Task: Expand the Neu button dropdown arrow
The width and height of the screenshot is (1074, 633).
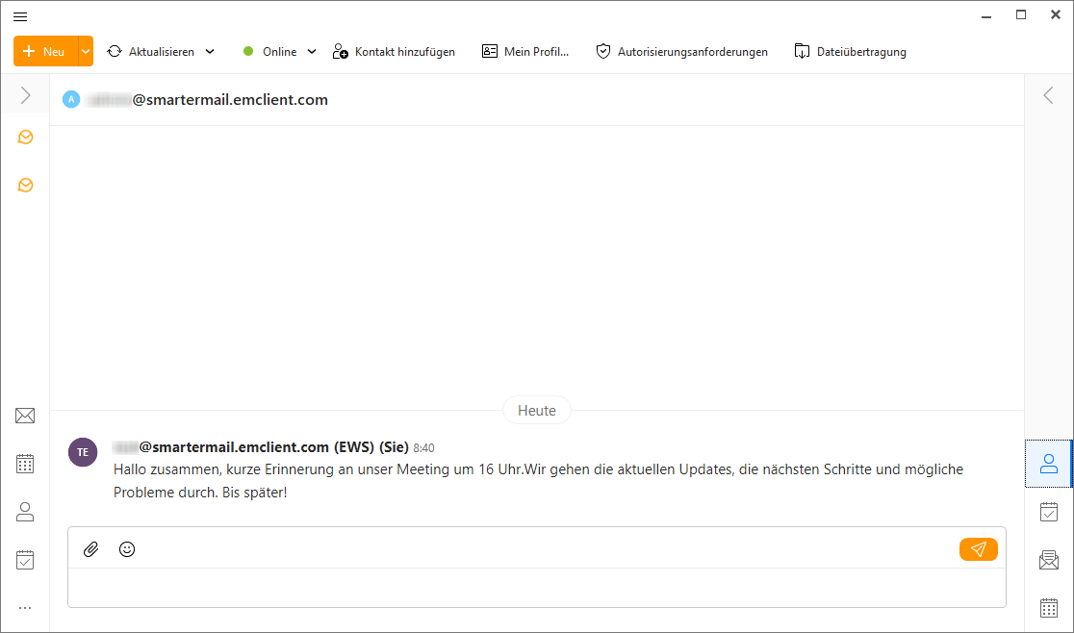Action: (86, 52)
